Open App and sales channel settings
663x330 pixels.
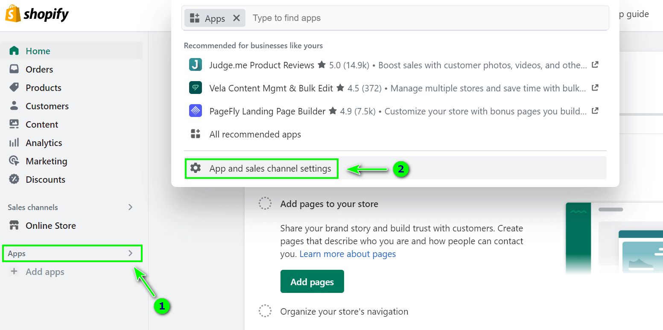click(x=395, y=168)
